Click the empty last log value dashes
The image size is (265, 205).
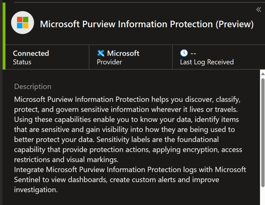pyautogui.click(x=193, y=53)
